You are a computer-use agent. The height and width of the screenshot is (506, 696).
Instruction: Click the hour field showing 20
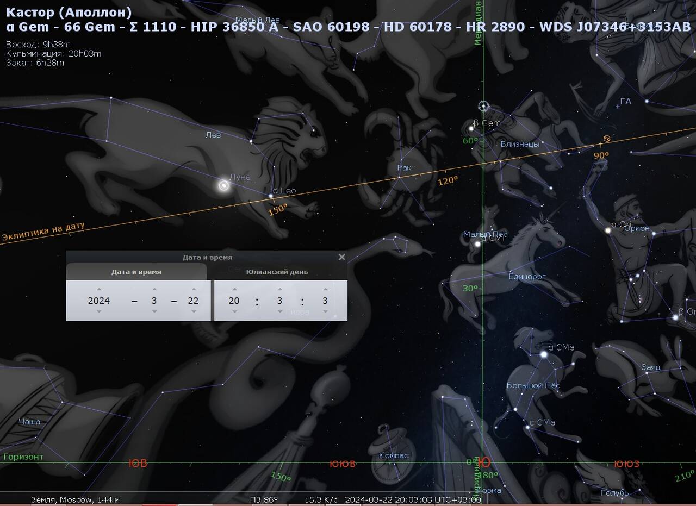coord(234,301)
